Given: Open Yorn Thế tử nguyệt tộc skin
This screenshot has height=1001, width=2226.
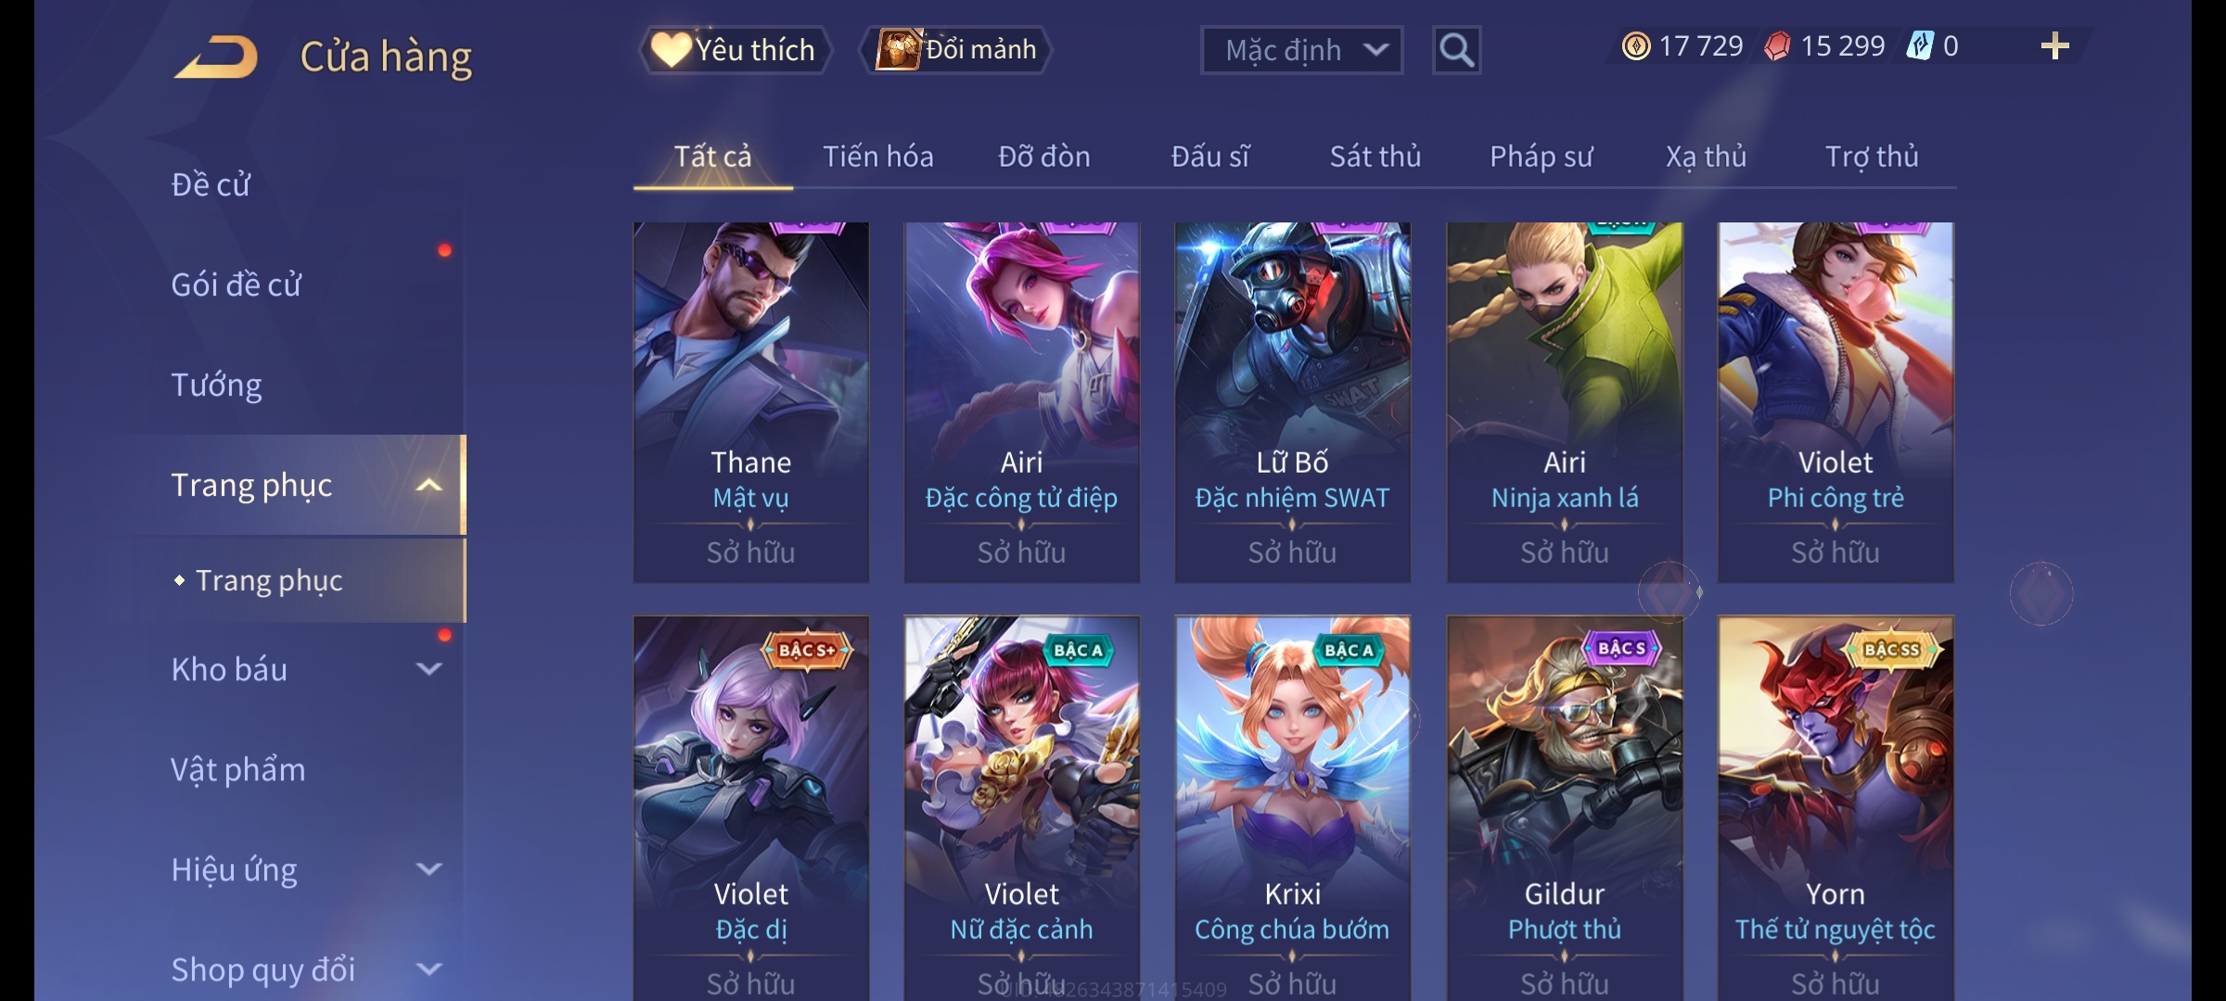Looking at the screenshot, I should pos(1836,808).
